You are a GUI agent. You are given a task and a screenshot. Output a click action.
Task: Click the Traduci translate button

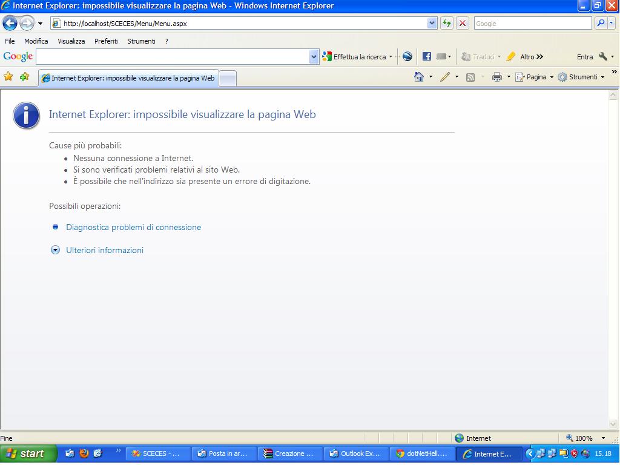pyautogui.click(x=478, y=56)
